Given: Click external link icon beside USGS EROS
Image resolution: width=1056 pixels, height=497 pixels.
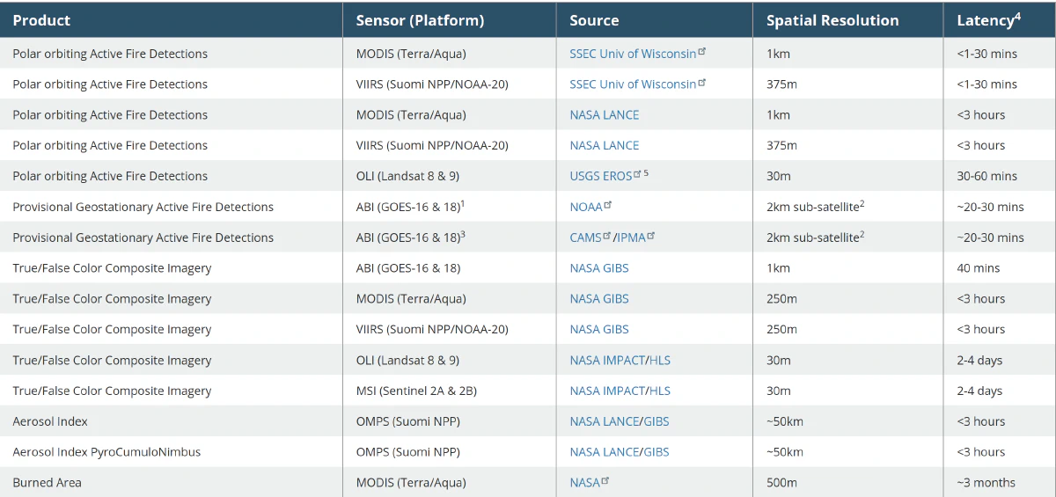Looking at the screenshot, I should coord(637,174).
